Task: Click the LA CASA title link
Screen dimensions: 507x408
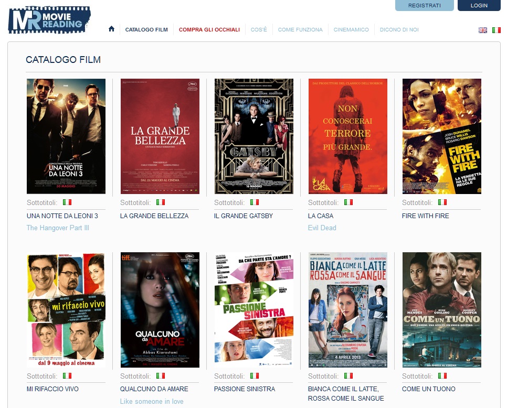Action: coord(321,216)
